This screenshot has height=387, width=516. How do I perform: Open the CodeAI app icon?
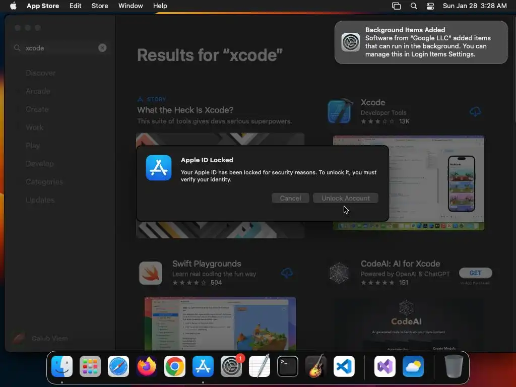point(339,273)
